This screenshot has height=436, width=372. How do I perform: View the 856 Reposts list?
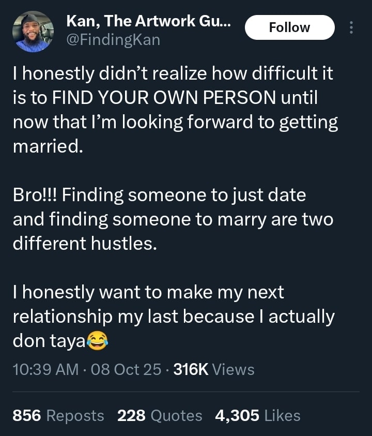(58, 415)
